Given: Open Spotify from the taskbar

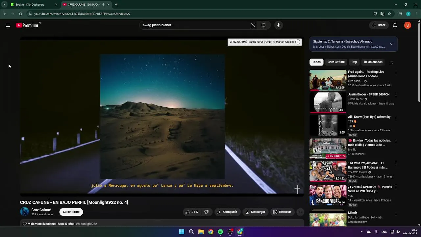Looking at the screenshot, I should coord(220,232).
